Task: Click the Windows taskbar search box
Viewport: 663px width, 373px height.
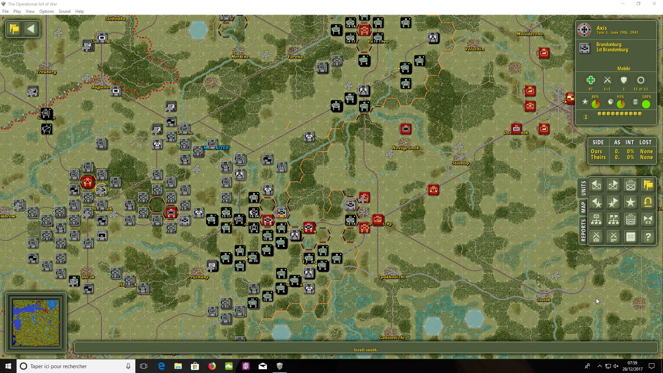Action: 75,366
